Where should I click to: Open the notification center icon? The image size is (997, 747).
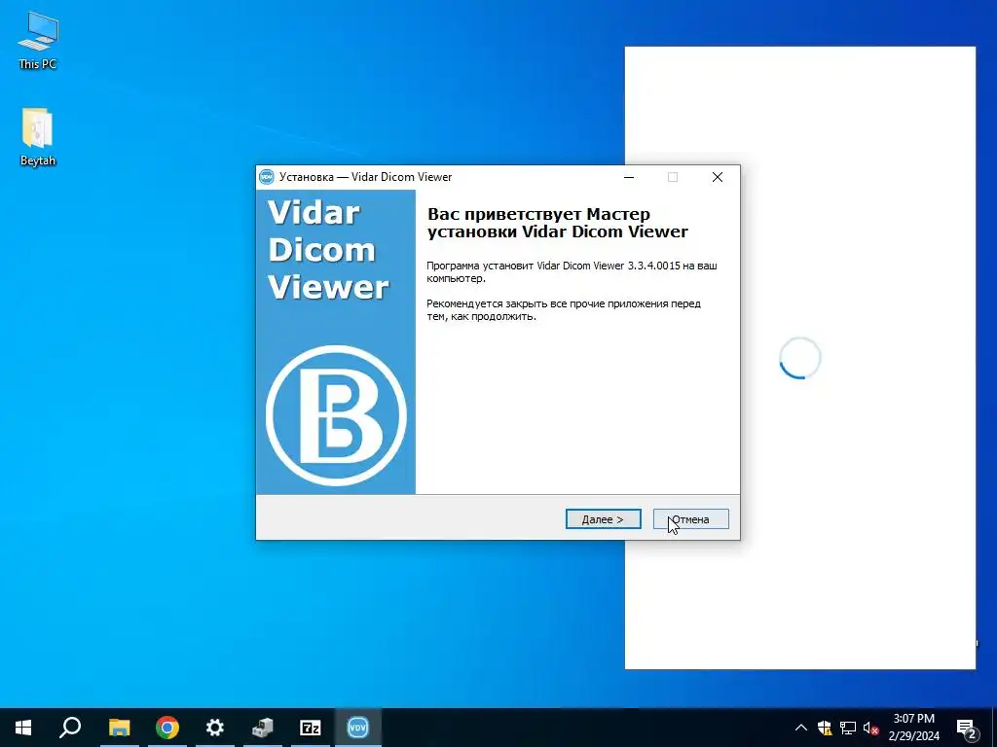tap(967, 729)
